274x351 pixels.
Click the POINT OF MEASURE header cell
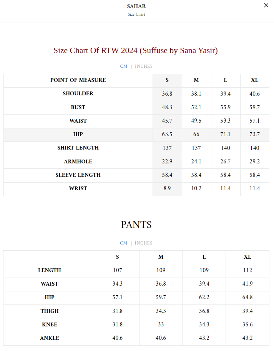(x=78, y=80)
